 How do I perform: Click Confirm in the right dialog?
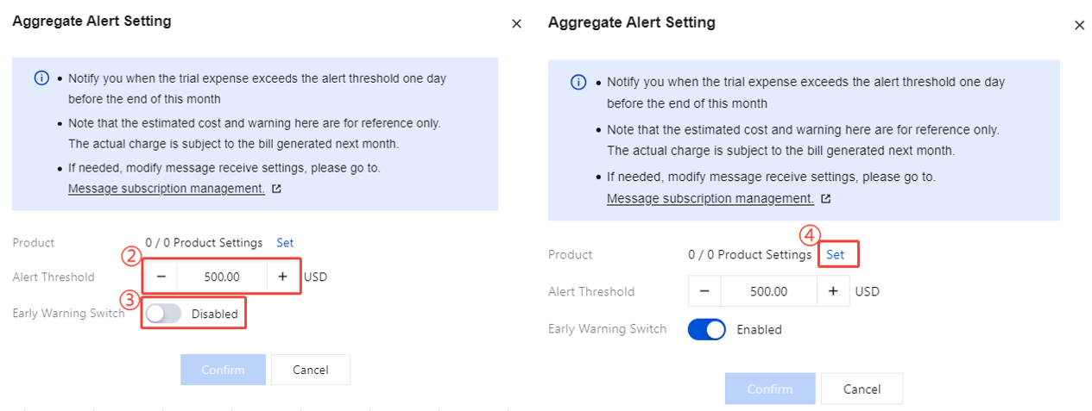[770, 389]
